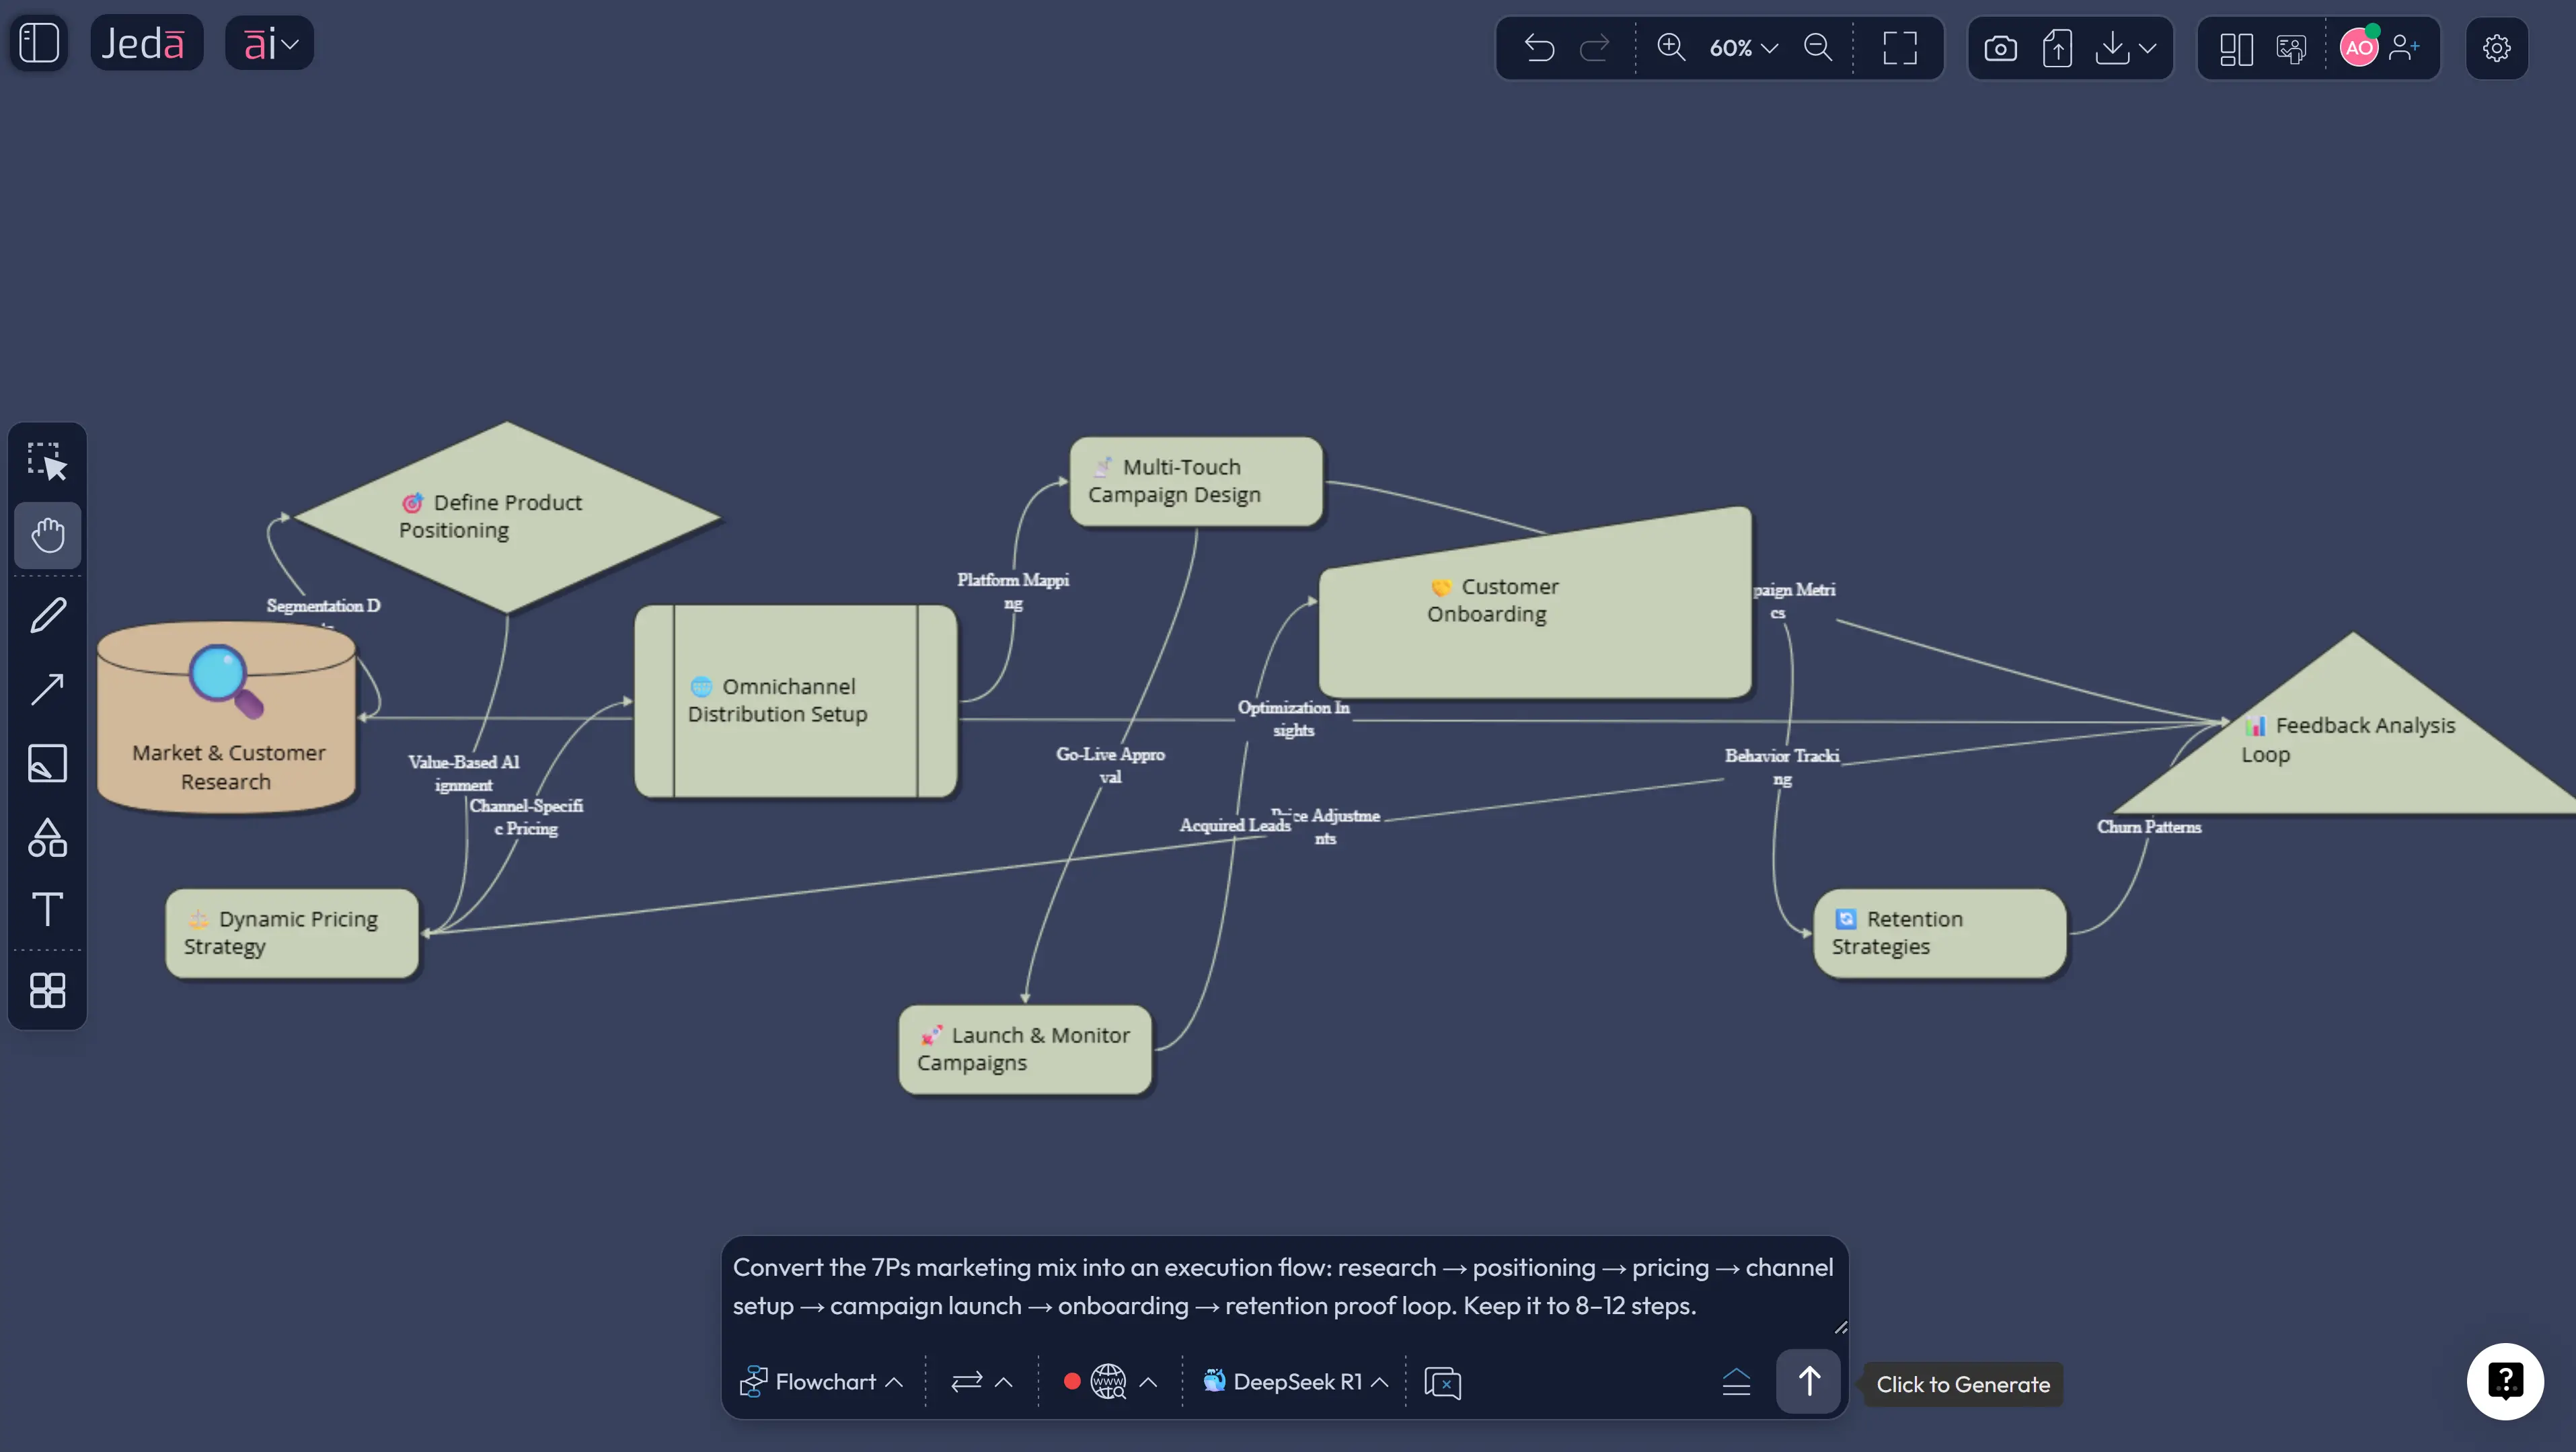Image resolution: width=2576 pixels, height=1452 pixels.
Task: Click the undo button
Action: coord(1539,48)
